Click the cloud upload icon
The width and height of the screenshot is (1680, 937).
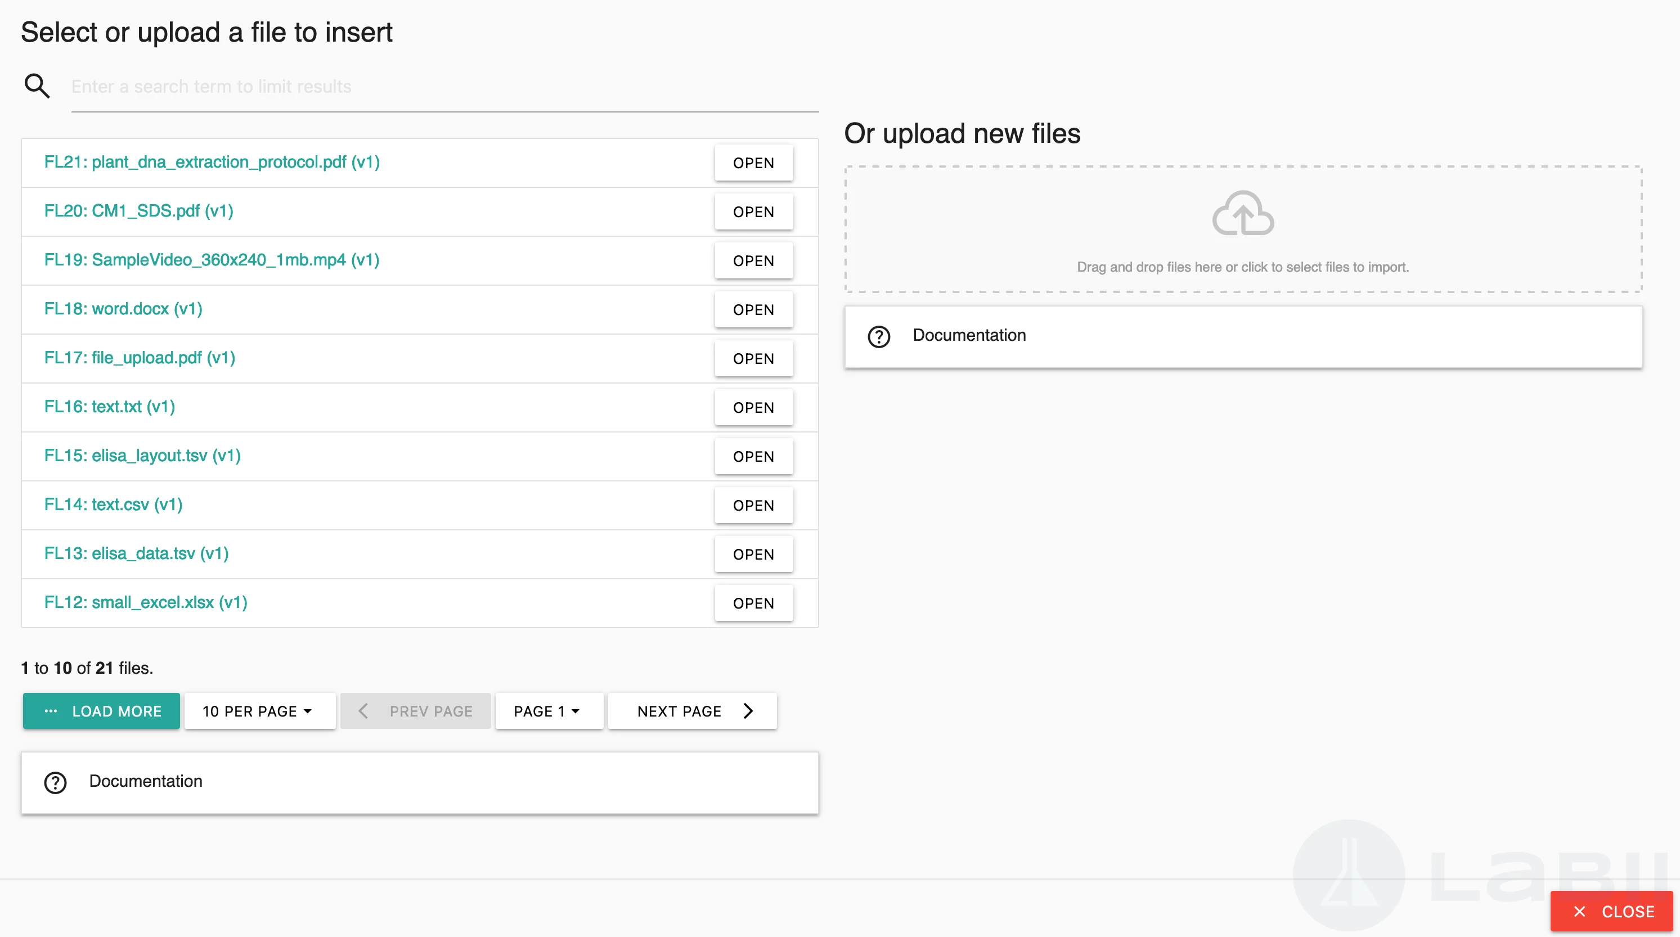(x=1242, y=213)
